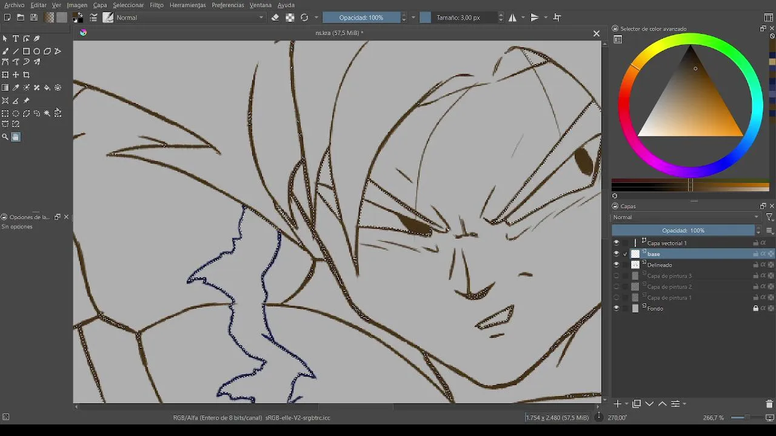Move layer down arrow button
The height and width of the screenshot is (436, 776).
[x=649, y=404]
